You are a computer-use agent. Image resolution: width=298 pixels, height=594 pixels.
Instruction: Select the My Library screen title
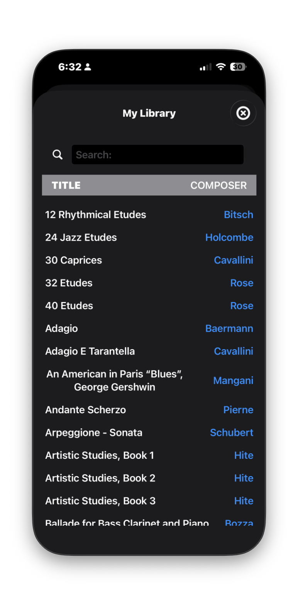pos(149,113)
